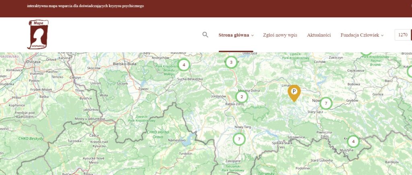Open the search magnifier icon
Screen dimensions: 412x175
point(205,35)
